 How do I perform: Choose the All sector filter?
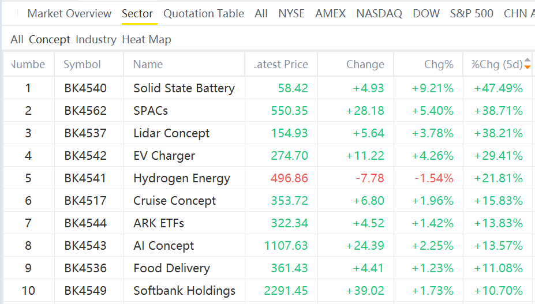click(17, 40)
